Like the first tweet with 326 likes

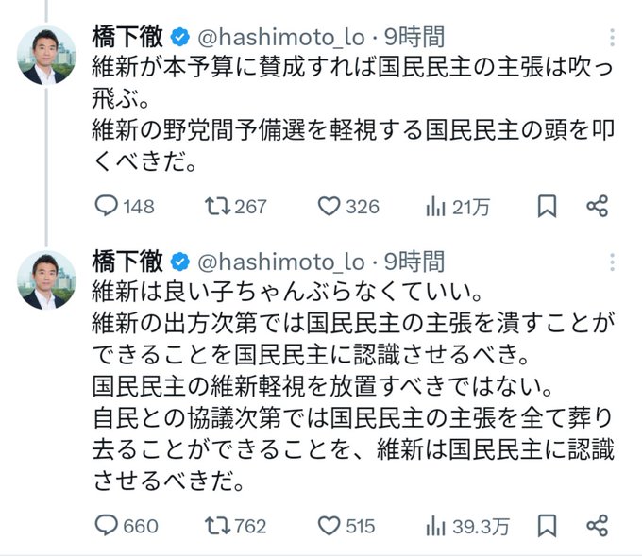click(348, 206)
